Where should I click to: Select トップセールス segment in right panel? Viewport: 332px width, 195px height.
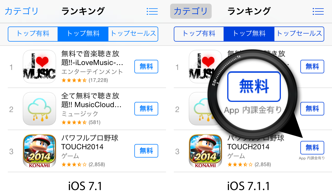[299, 34]
